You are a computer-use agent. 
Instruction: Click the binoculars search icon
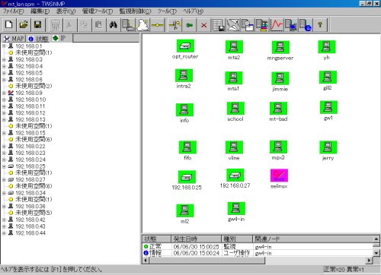click(x=113, y=25)
